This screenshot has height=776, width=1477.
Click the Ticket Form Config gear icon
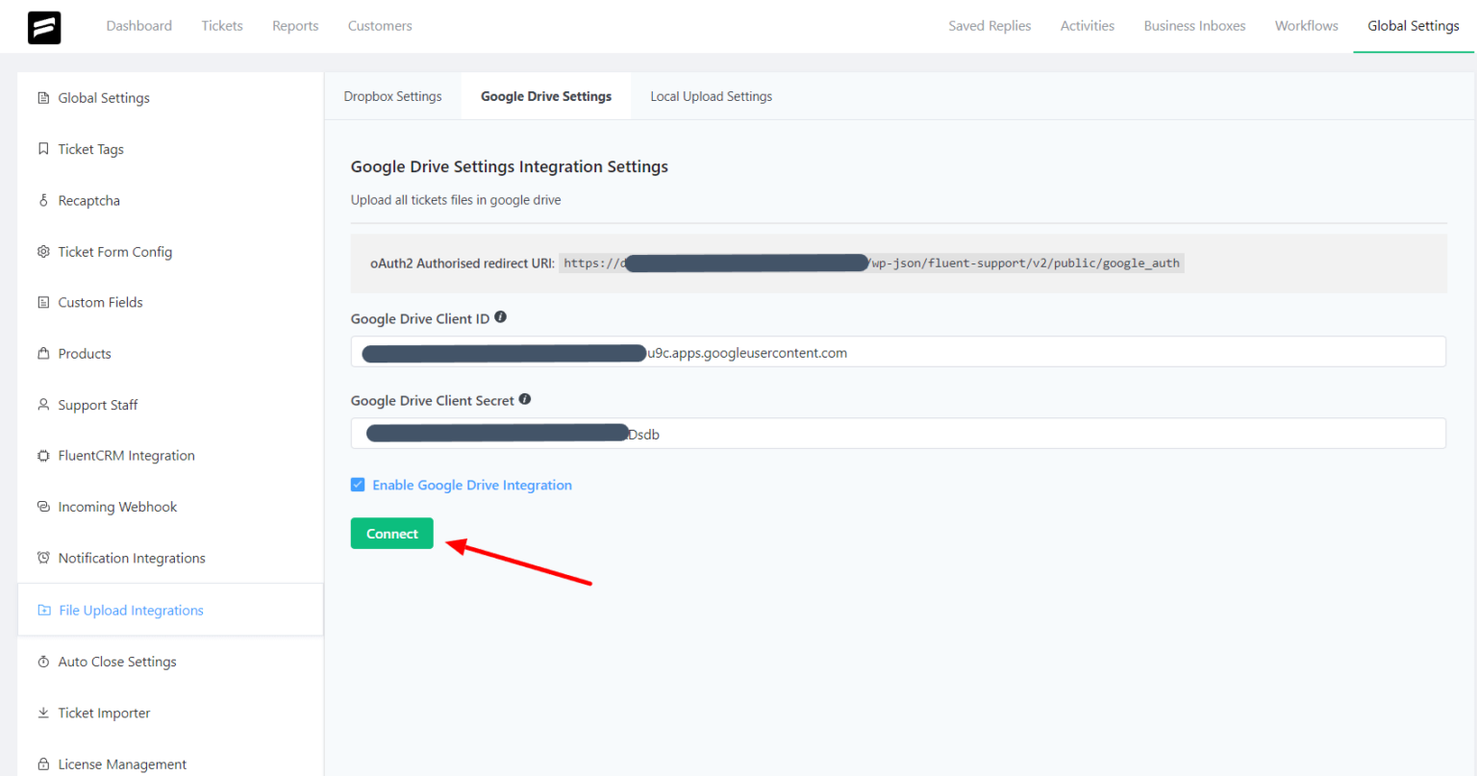point(42,251)
